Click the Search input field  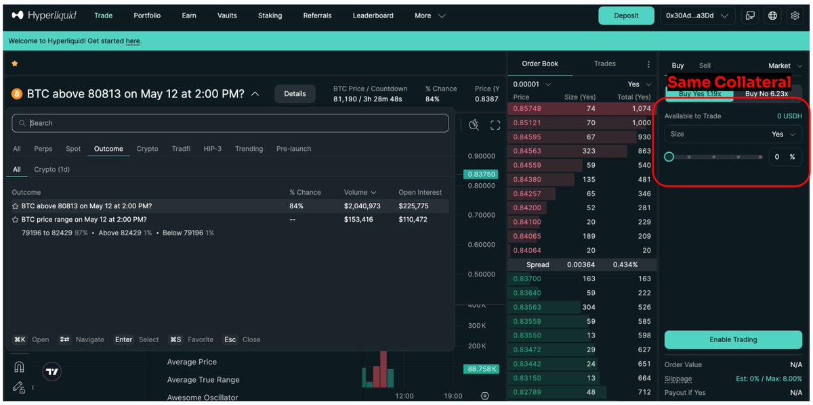230,123
